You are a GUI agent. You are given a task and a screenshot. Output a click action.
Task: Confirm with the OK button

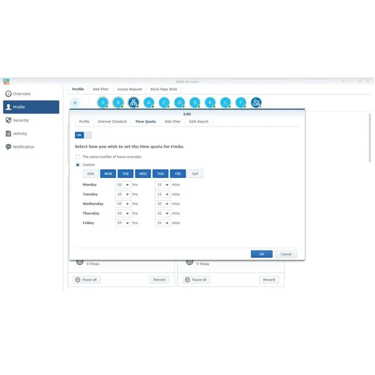[262, 254]
